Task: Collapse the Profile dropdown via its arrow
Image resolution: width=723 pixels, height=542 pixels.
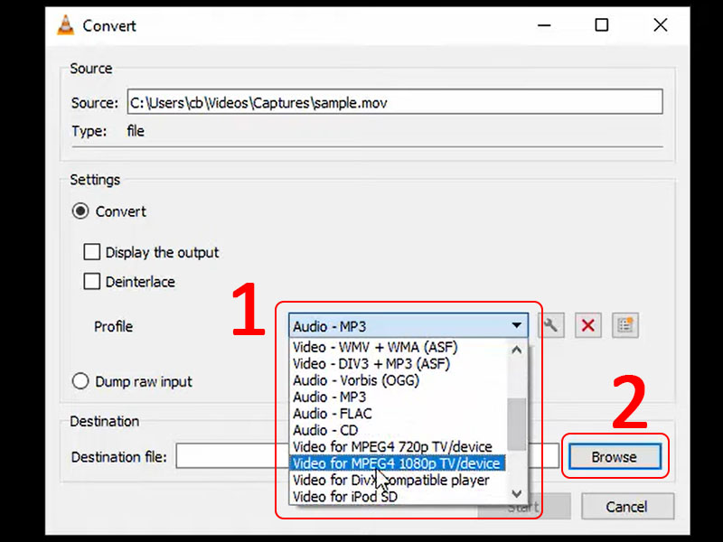Action: click(x=517, y=325)
